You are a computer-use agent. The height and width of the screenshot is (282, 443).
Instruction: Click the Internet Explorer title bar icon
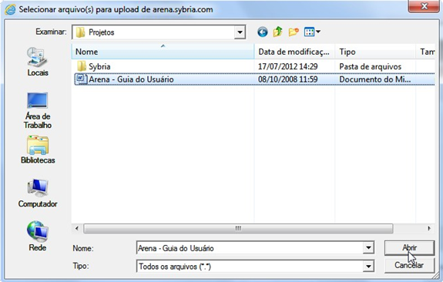(10, 9)
